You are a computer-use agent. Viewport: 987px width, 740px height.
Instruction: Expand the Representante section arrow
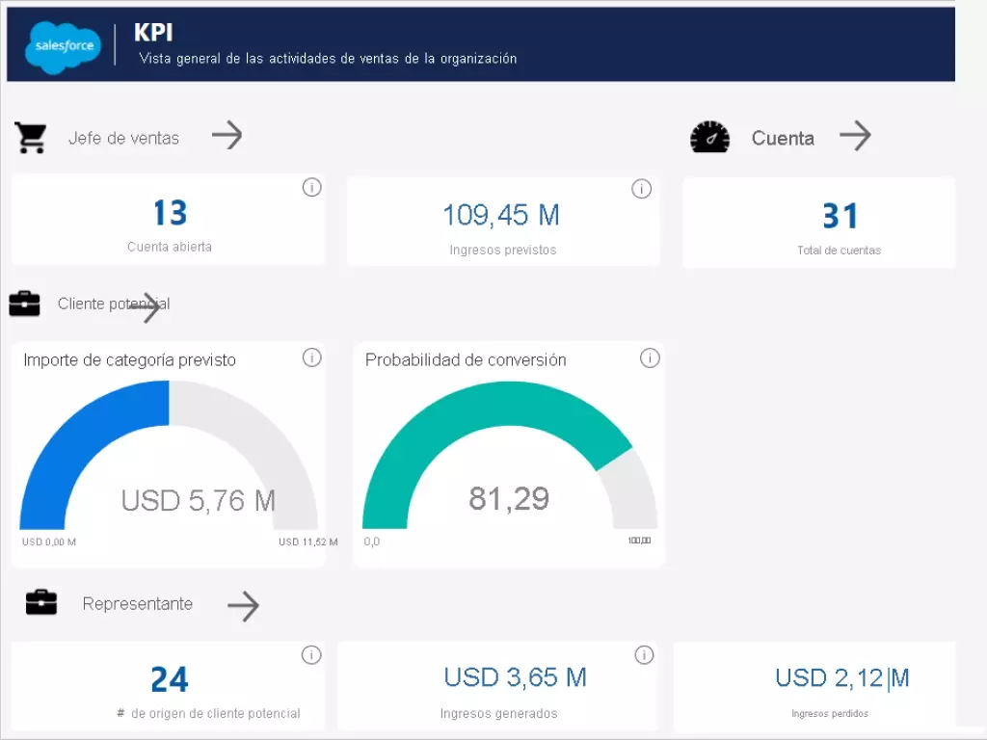(243, 606)
